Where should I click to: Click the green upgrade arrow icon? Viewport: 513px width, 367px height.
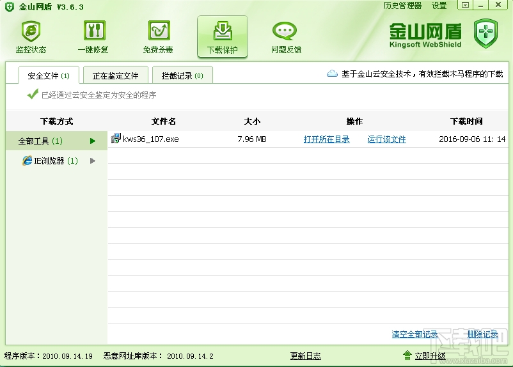[407, 355]
